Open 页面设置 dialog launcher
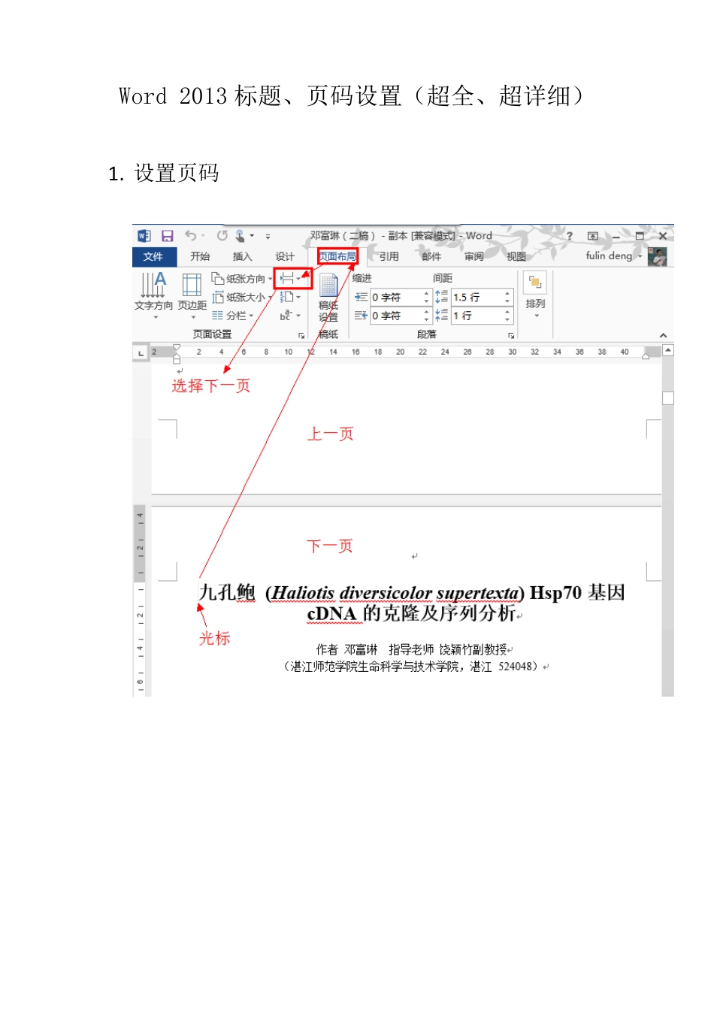Image resolution: width=714 pixels, height=1010 pixels. pos(301,335)
